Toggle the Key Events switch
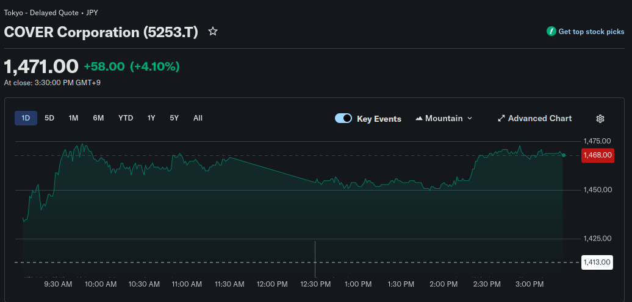This screenshot has width=632, height=302. click(x=343, y=118)
